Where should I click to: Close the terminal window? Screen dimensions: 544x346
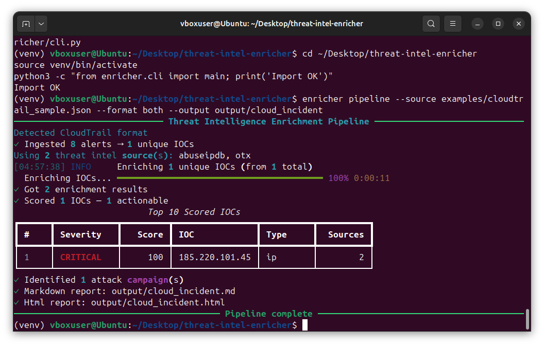pyautogui.click(x=519, y=24)
